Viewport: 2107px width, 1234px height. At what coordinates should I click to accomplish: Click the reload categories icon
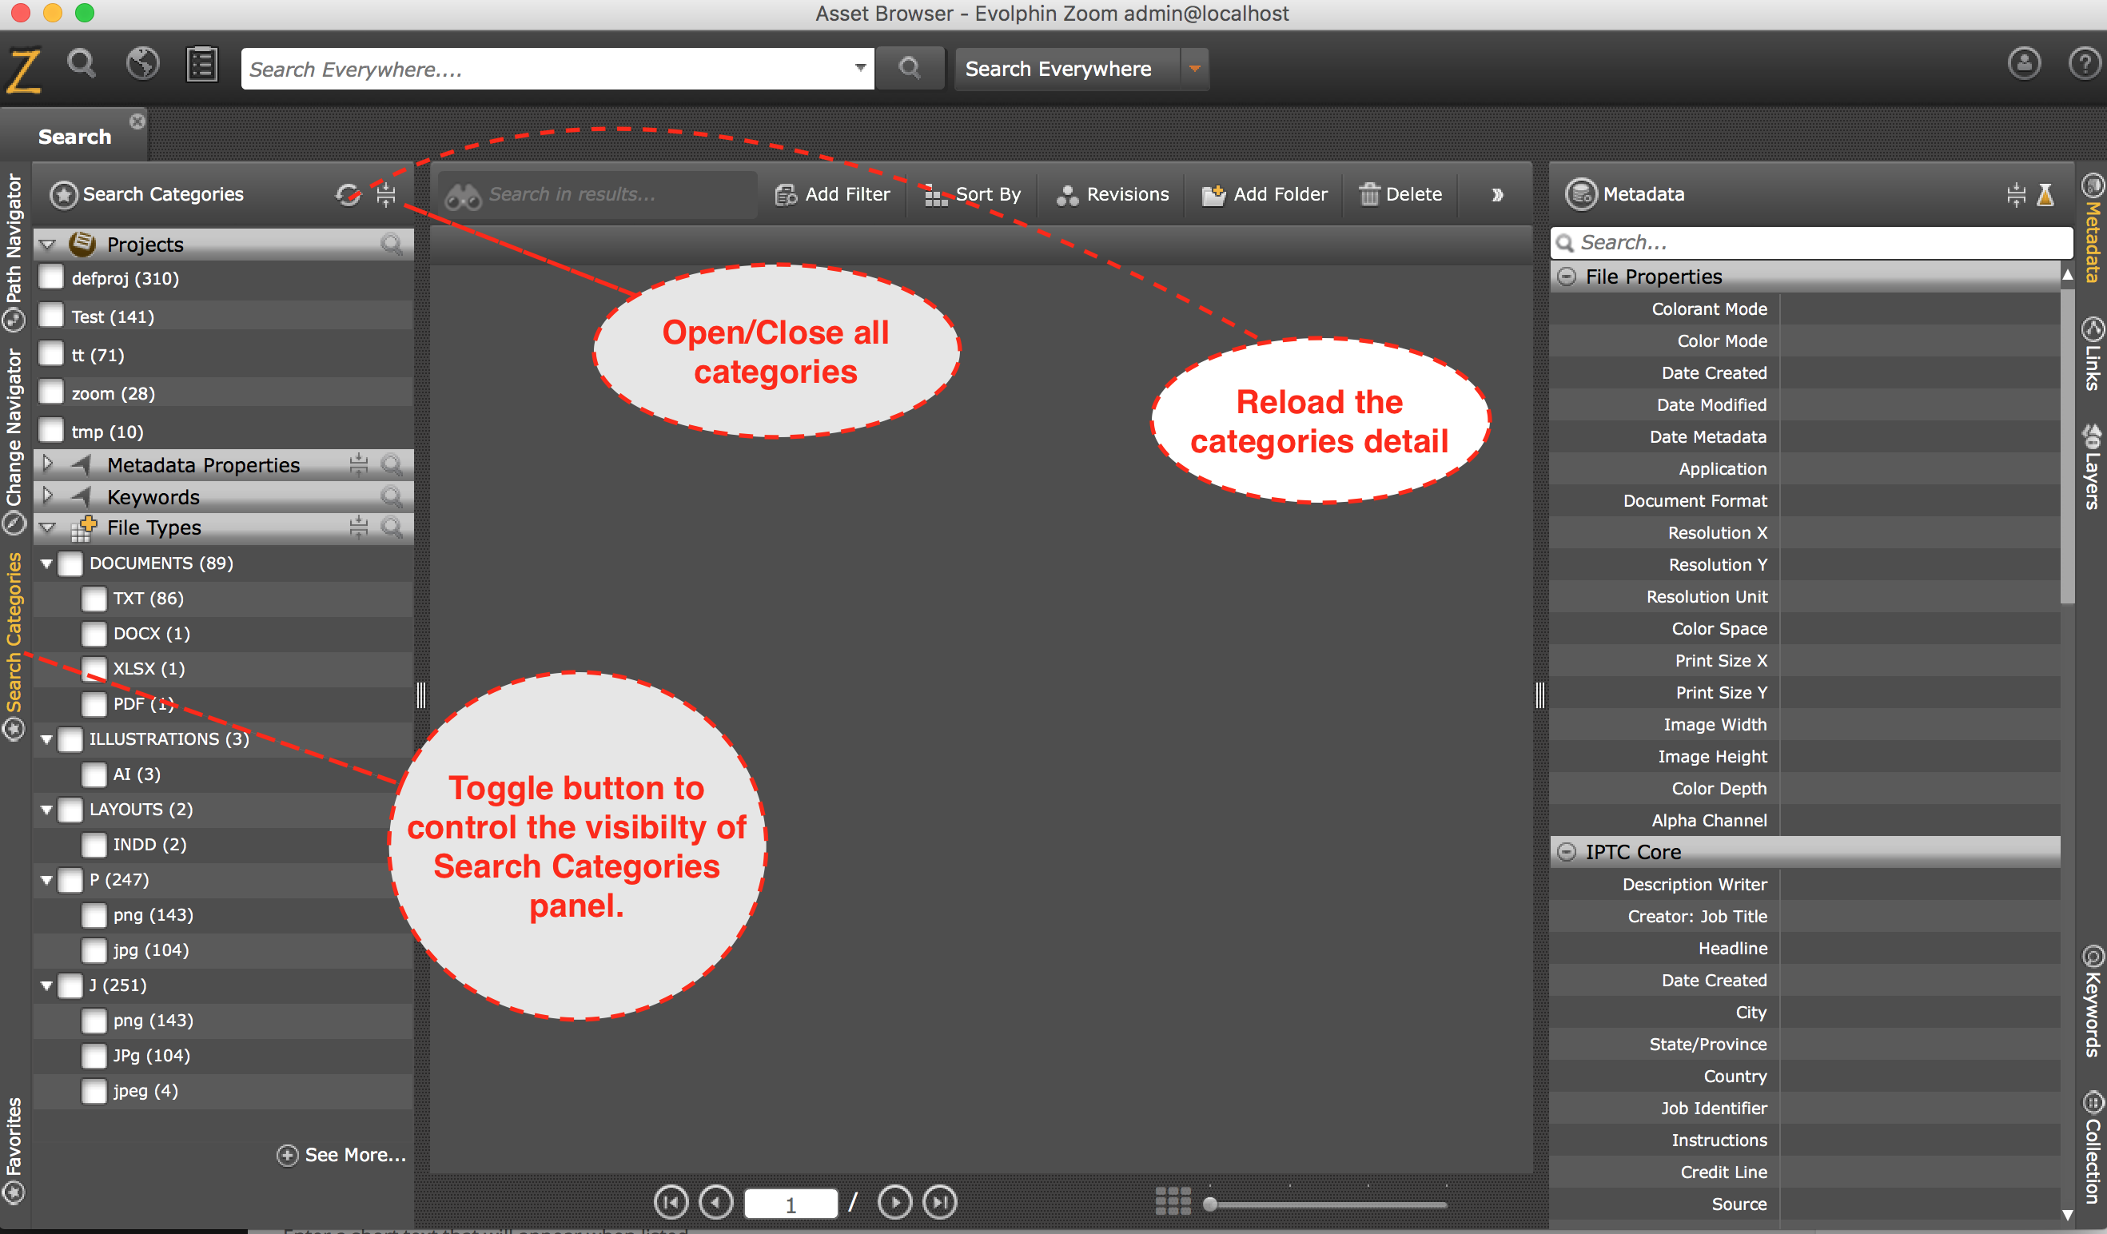point(347,195)
